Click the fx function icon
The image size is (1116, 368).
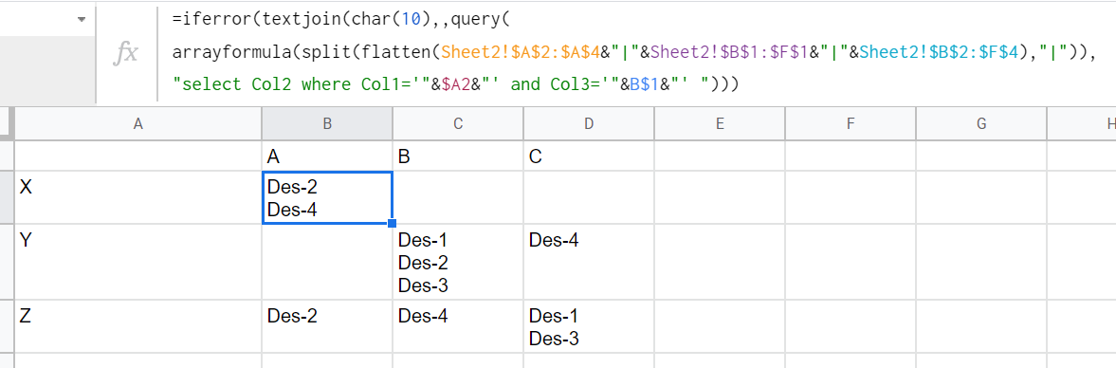126,52
